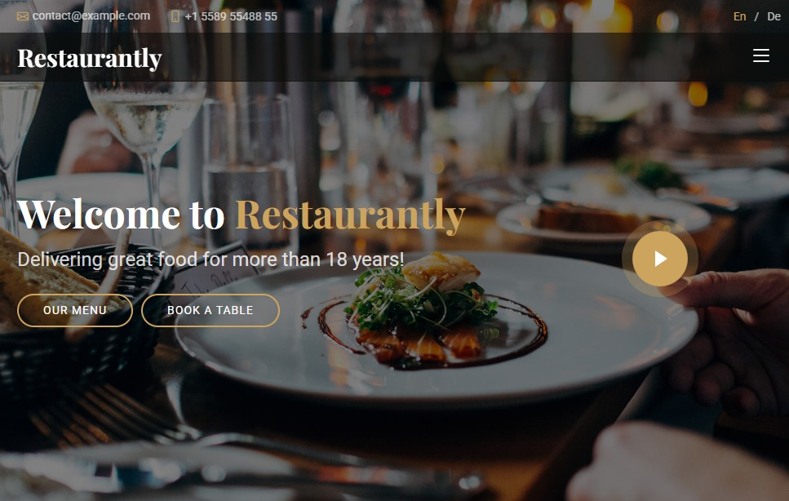Click the plated dish in the hero image
Screen dimensions: 789x501
437,327
